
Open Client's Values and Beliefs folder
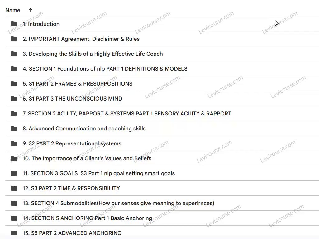point(87,158)
